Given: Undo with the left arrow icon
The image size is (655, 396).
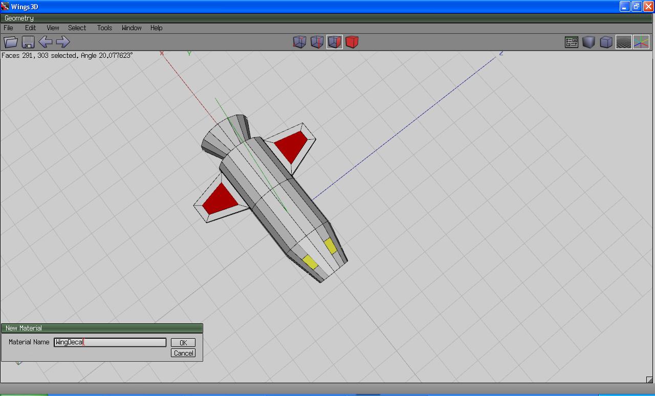Looking at the screenshot, I should point(46,42).
